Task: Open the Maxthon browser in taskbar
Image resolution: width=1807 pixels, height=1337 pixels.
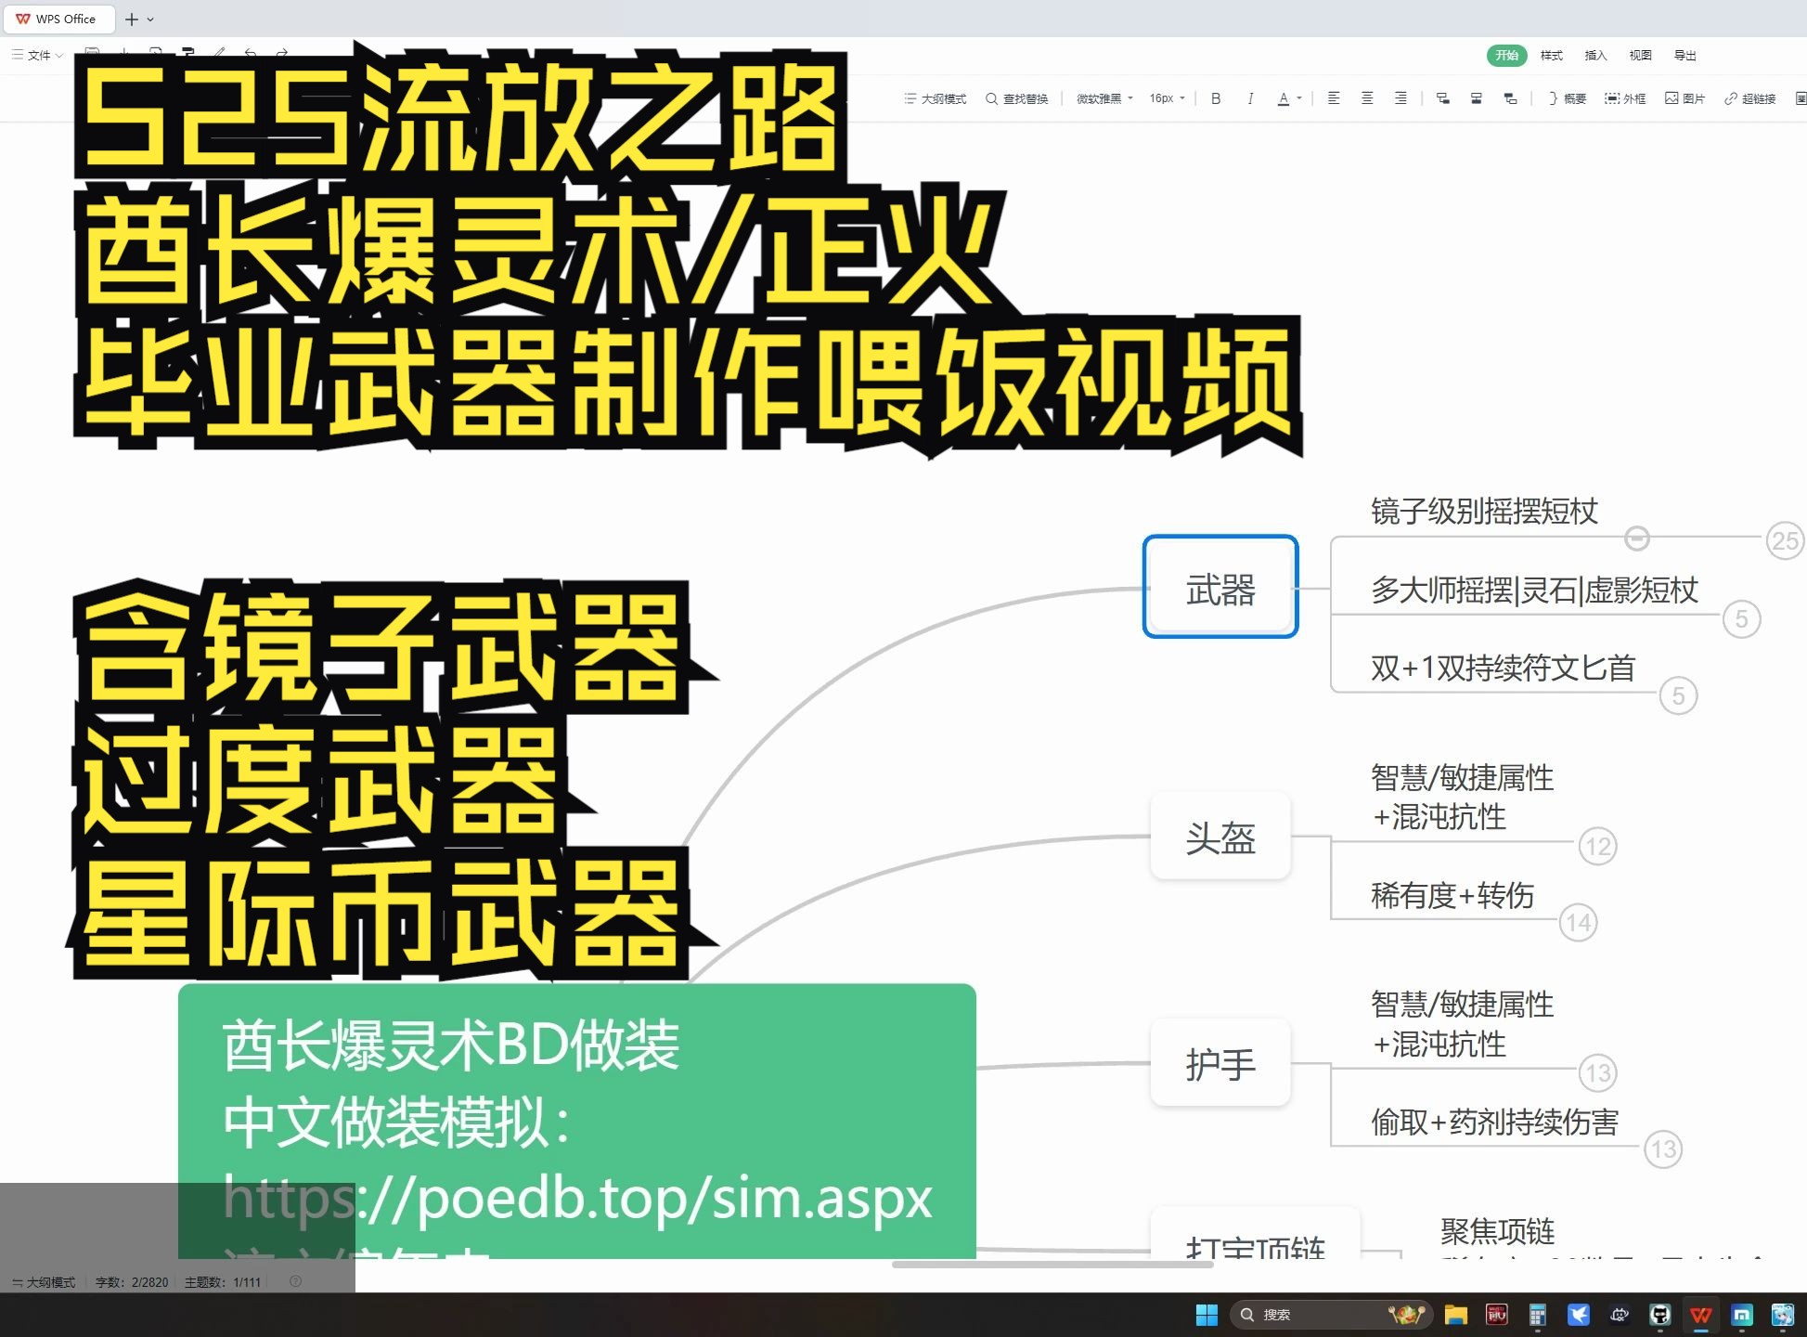Action: (x=1742, y=1315)
